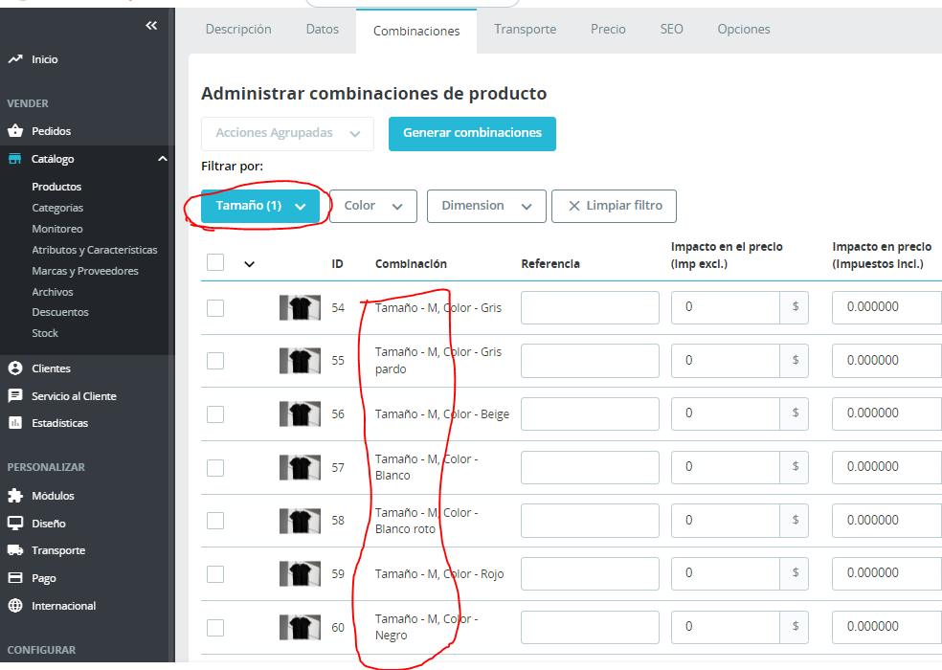Viewport: 942px width, 670px height.
Task: Check the box for combination 60
Action: 215,627
